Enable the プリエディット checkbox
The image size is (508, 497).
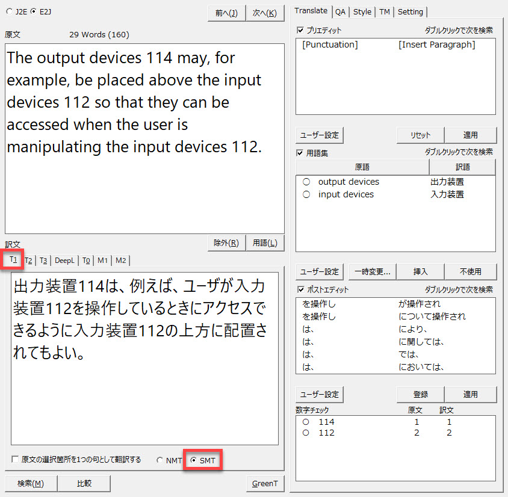pyautogui.click(x=300, y=30)
